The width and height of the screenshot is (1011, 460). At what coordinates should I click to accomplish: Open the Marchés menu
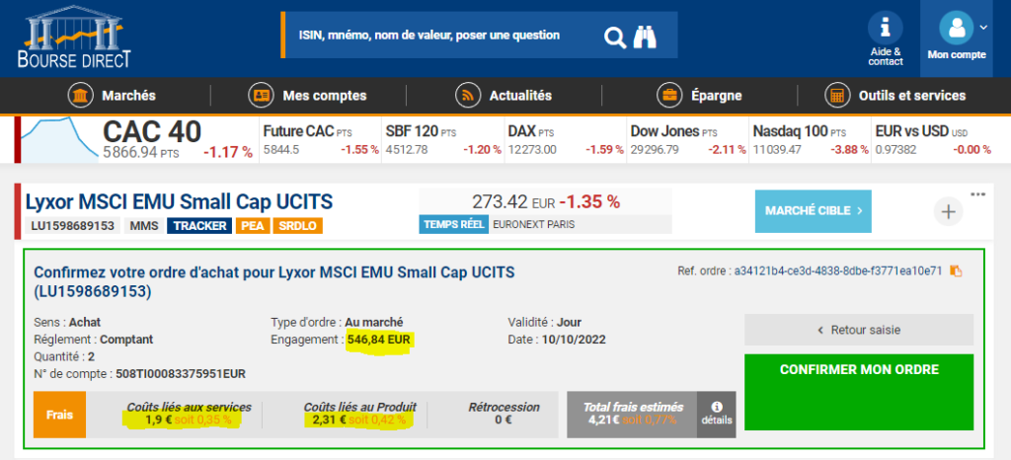[112, 96]
